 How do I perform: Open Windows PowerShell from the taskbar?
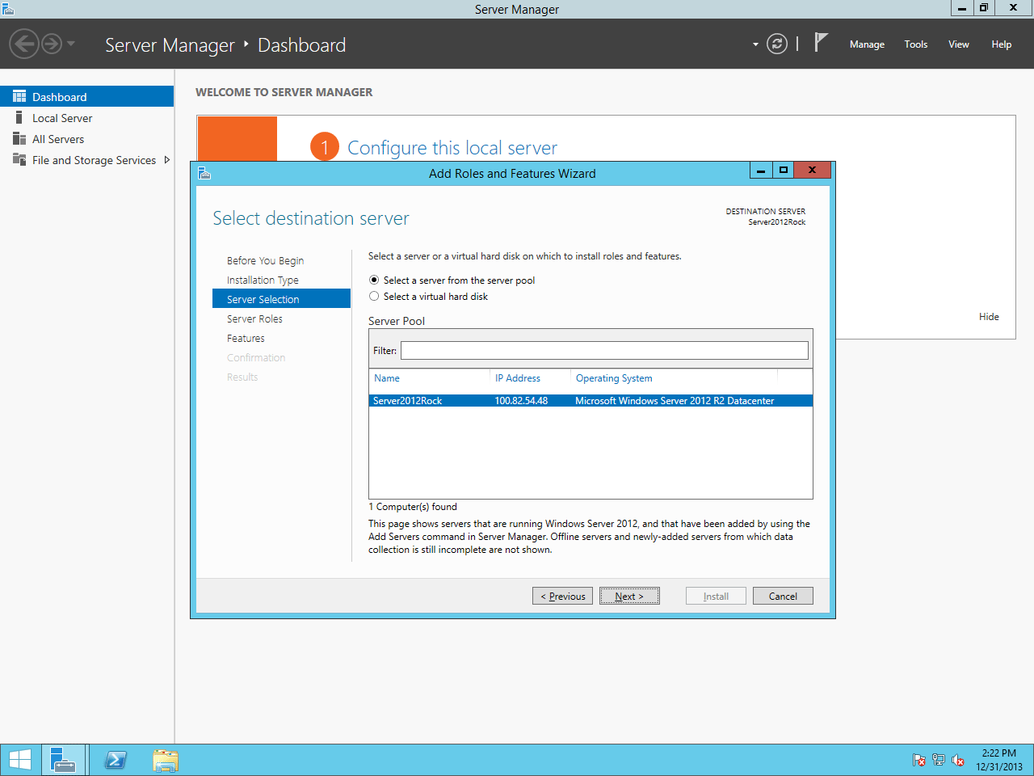point(116,760)
